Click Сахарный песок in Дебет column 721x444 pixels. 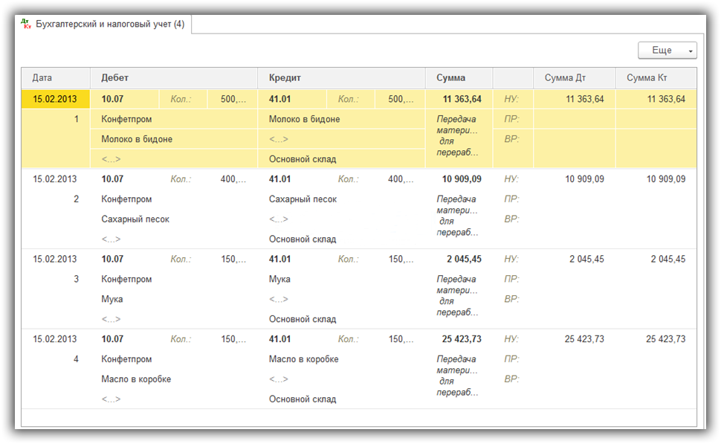point(135,219)
